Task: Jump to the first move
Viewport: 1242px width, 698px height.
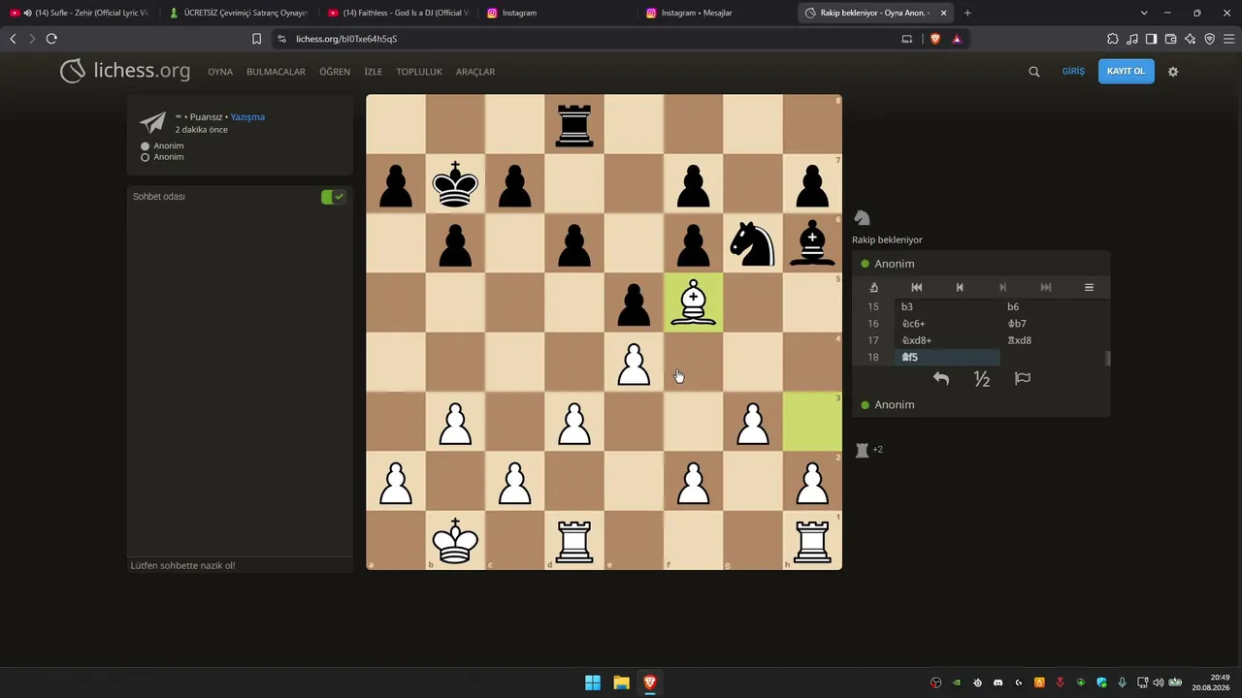Action: point(917,288)
